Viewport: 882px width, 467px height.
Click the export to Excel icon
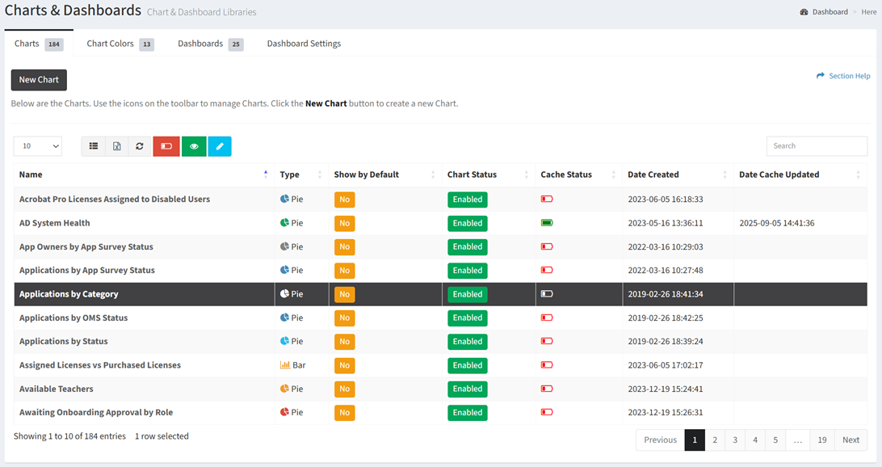pos(117,146)
